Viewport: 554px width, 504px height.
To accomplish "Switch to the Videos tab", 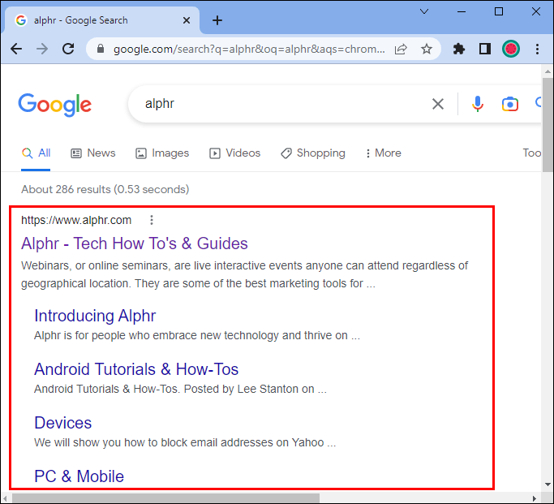I will coord(234,153).
